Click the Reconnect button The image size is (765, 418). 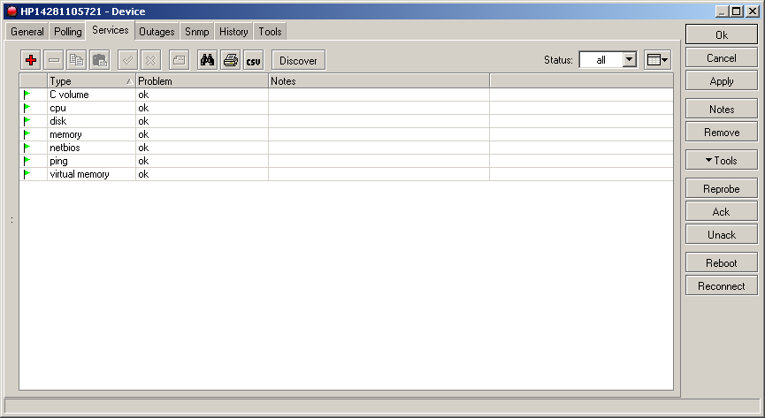pos(721,285)
